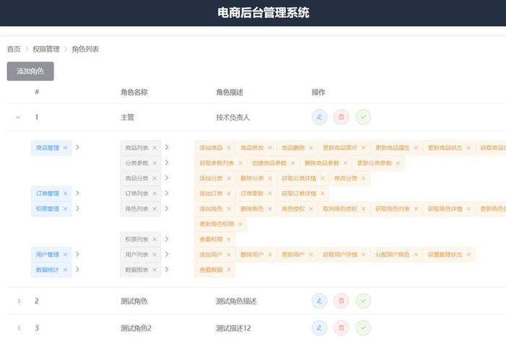The height and width of the screenshot is (339, 506).
Task: Click the edit pencil icon for 测试角色2
Action: coord(320,327)
